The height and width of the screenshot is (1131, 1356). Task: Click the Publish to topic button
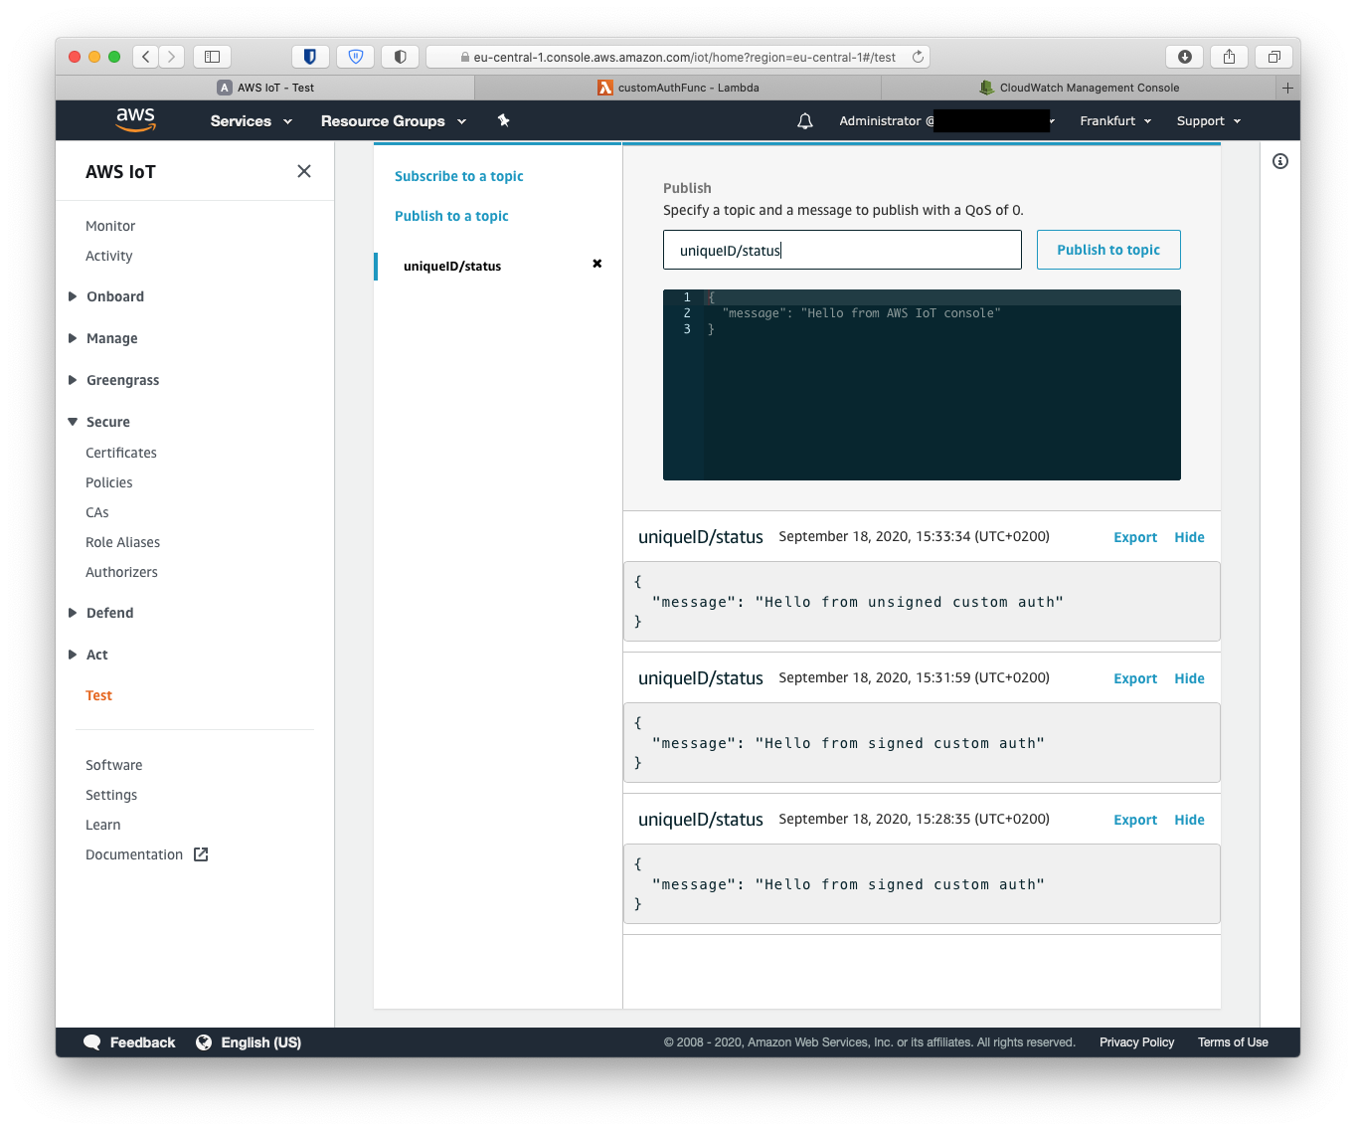1108,250
